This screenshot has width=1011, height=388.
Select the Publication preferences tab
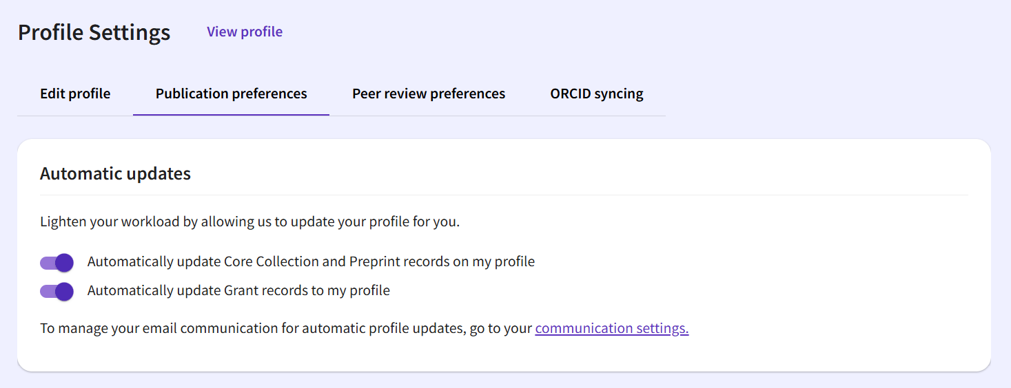(x=232, y=94)
